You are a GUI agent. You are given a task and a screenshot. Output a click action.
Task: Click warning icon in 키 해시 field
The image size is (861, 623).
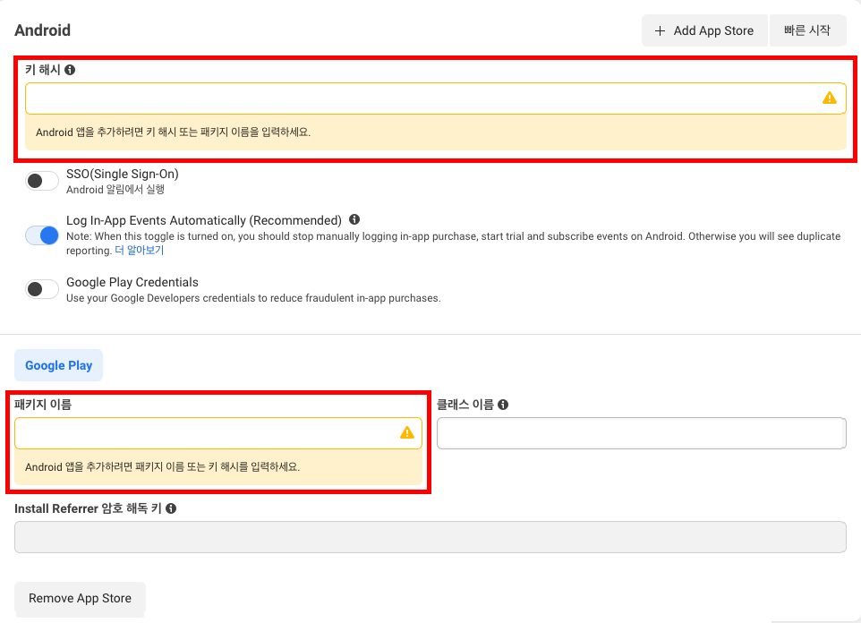830,98
